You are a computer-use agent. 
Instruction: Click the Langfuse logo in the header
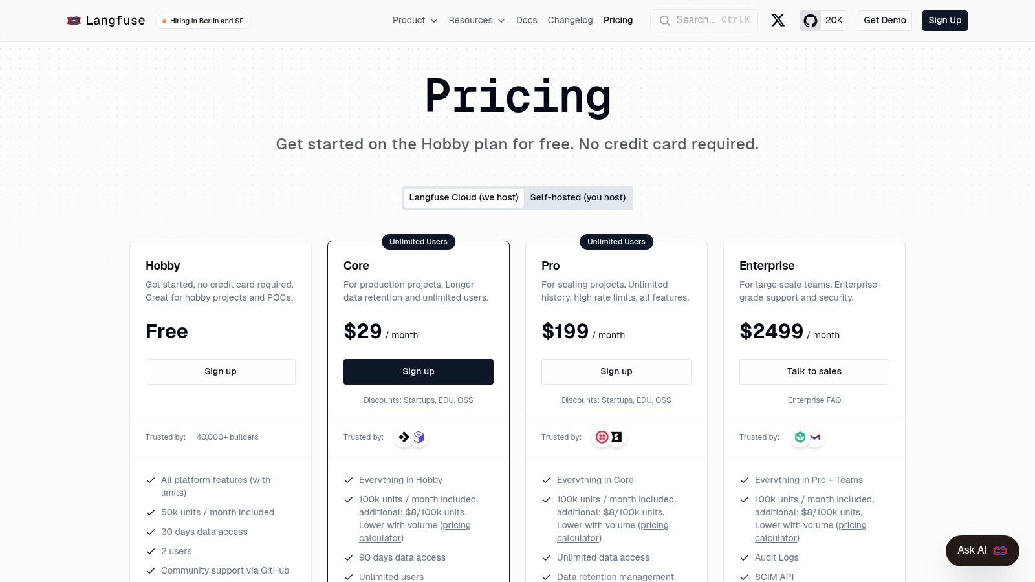tap(105, 20)
